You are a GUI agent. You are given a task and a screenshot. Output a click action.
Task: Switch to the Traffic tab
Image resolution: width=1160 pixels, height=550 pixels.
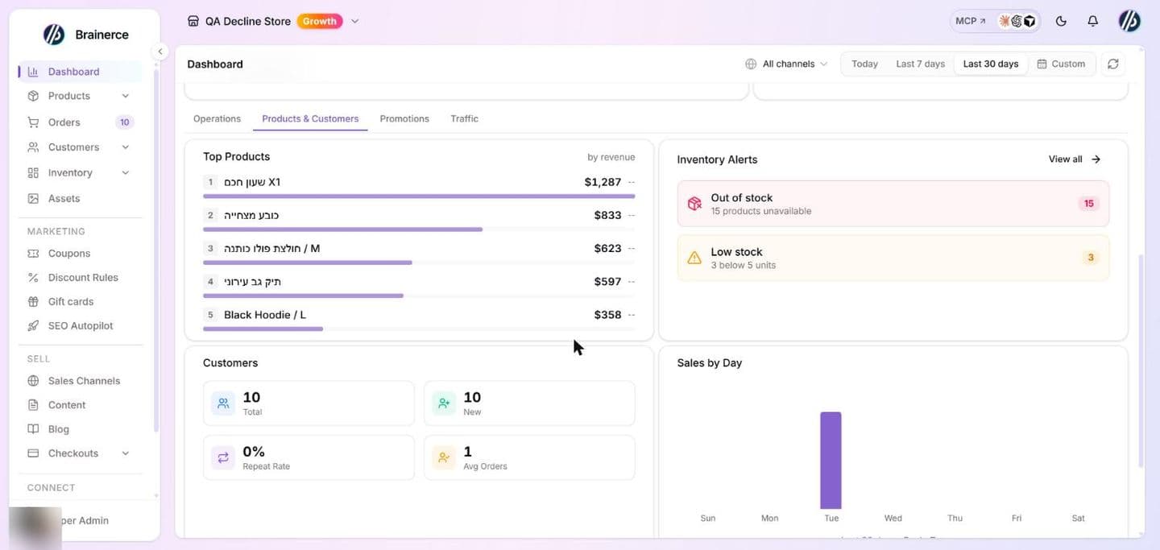464,118
